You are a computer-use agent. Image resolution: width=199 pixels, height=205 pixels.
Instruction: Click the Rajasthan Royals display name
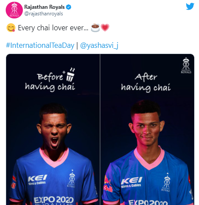44,7
